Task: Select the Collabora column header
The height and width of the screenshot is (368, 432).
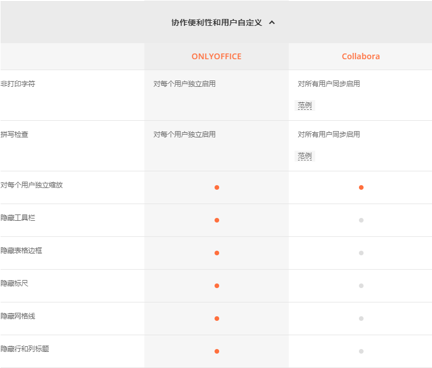Action: point(361,56)
